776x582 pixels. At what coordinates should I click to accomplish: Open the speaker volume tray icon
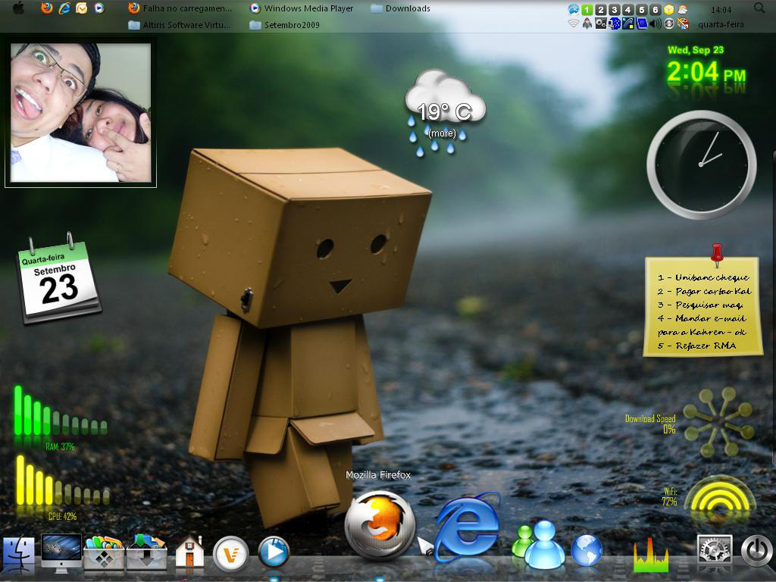(x=656, y=23)
